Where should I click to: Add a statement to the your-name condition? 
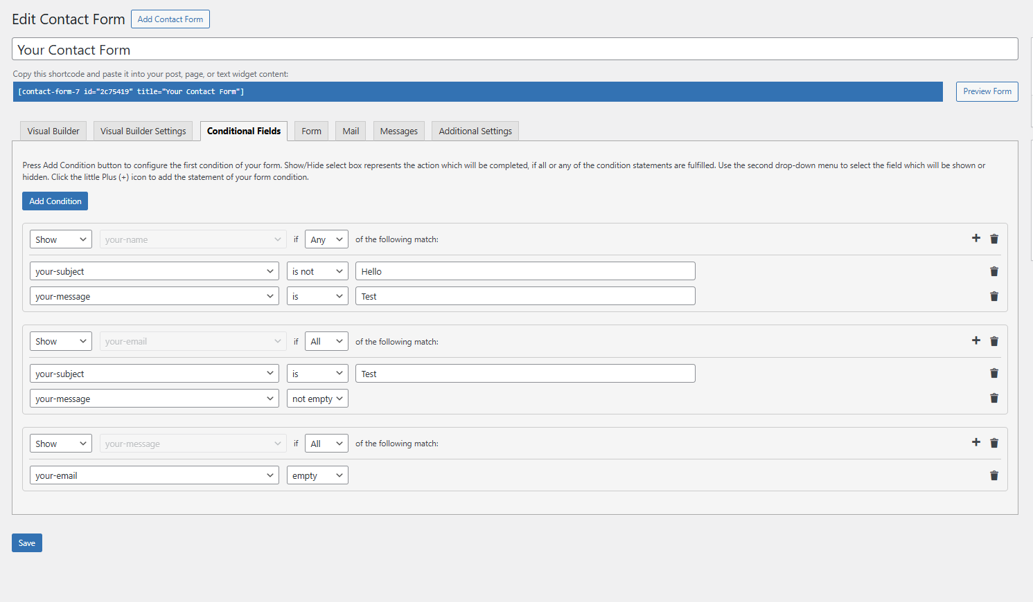tap(975, 239)
